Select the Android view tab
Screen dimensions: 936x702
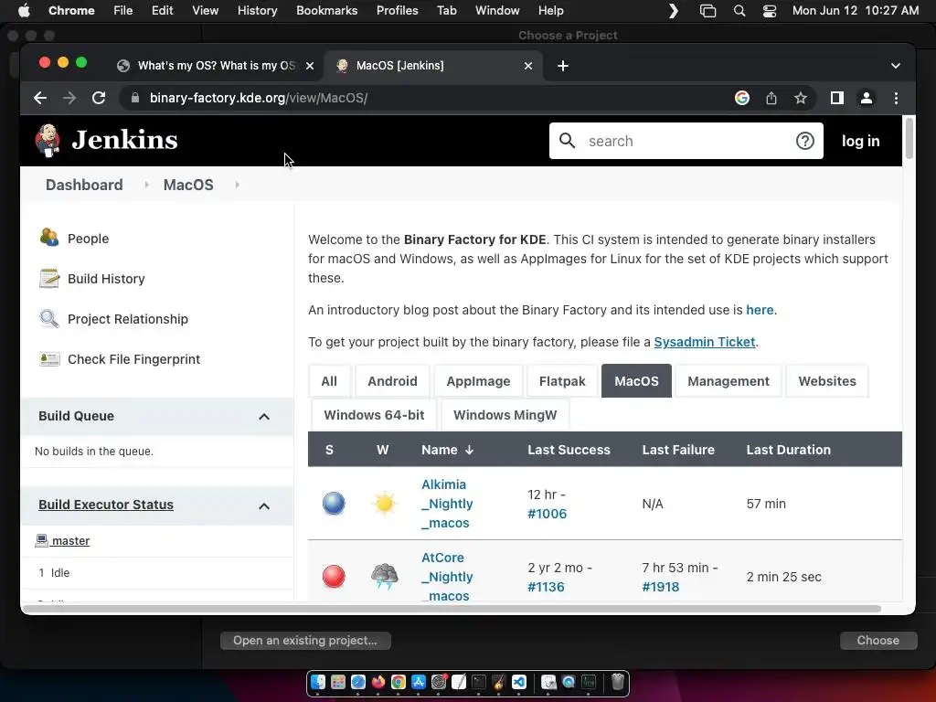392,381
